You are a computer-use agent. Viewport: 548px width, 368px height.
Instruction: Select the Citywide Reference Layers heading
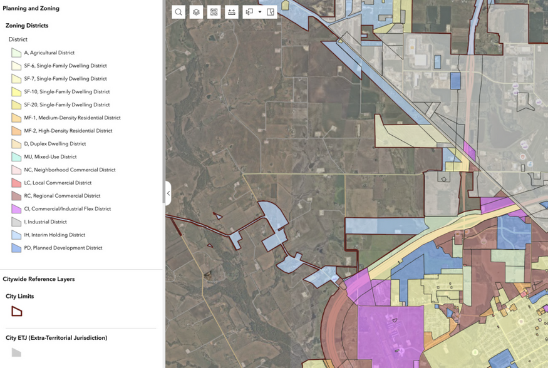pyautogui.click(x=39, y=279)
